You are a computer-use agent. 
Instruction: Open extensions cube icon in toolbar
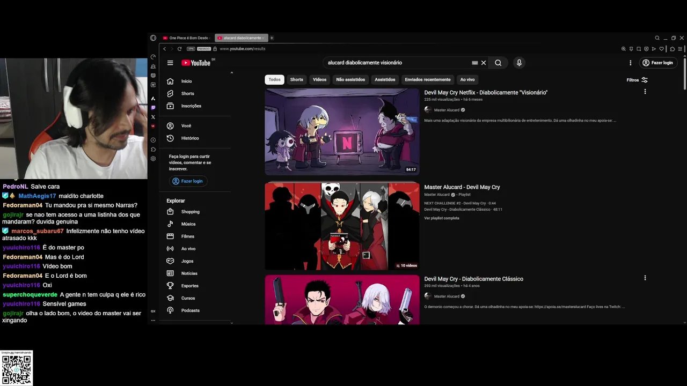point(673,49)
